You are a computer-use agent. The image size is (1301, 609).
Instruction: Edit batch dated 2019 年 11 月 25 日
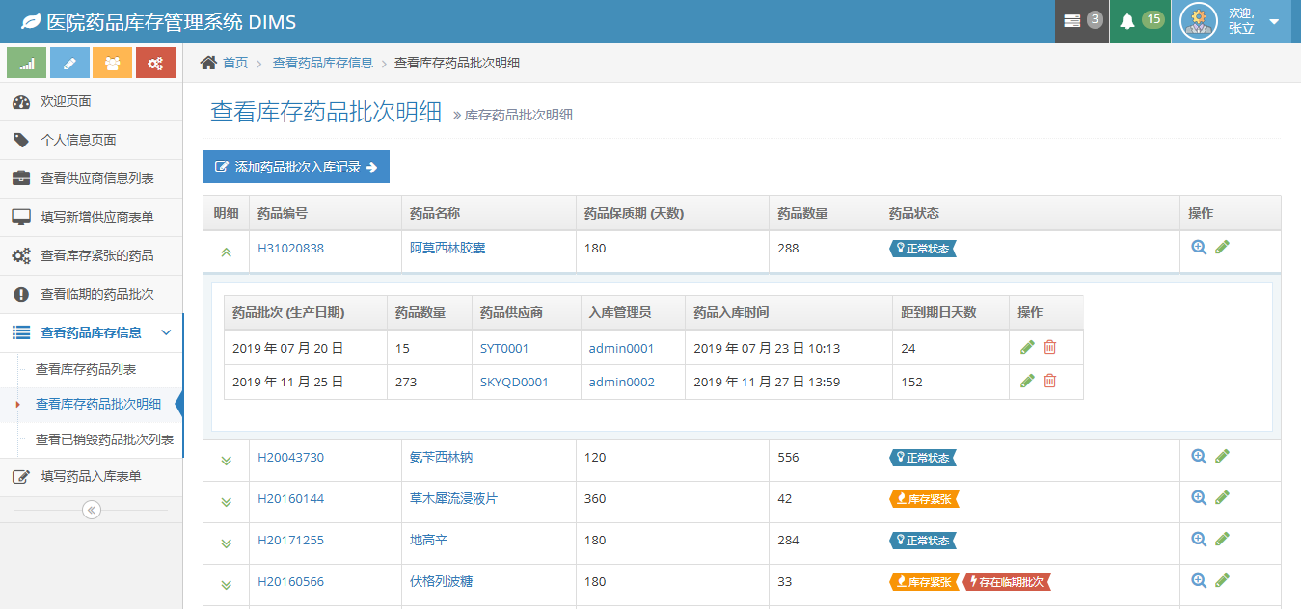pos(1027,381)
